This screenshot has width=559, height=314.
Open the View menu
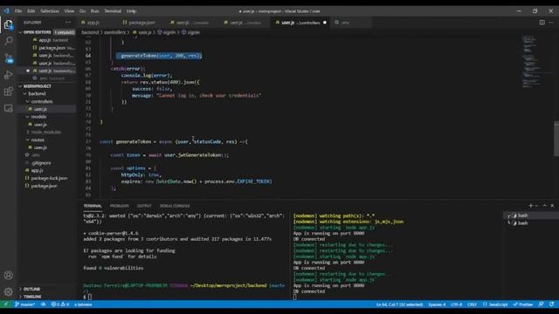tap(69, 11)
